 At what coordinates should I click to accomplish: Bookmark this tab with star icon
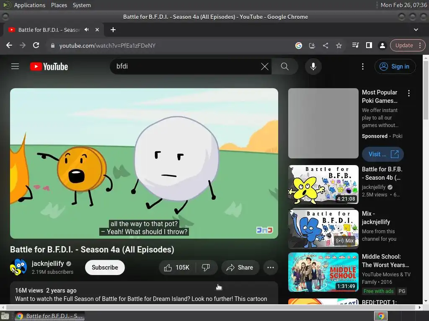tap(339, 45)
